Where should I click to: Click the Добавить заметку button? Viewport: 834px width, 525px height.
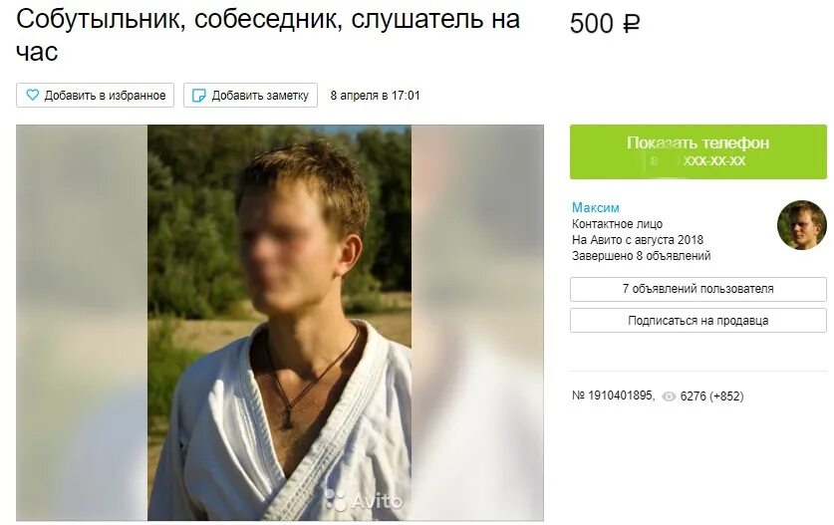coord(250,96)
